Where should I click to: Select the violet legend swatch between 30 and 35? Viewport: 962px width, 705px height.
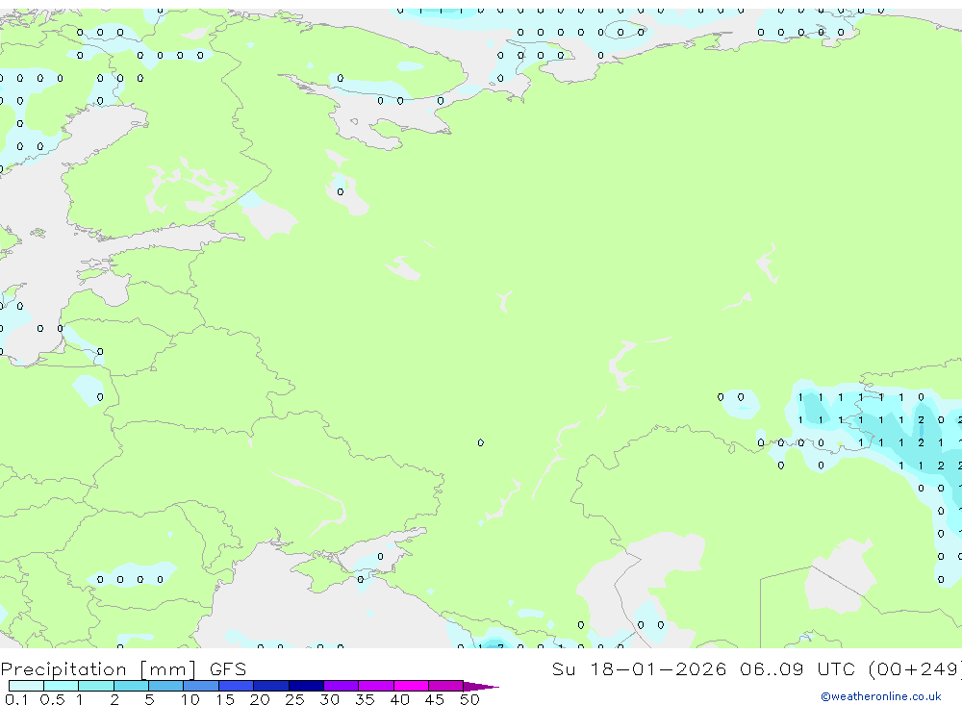click(342, 686)
